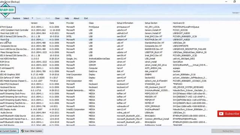Sort by the Provider column header
The image size is (240, 135).
click(x=70, y=23)
